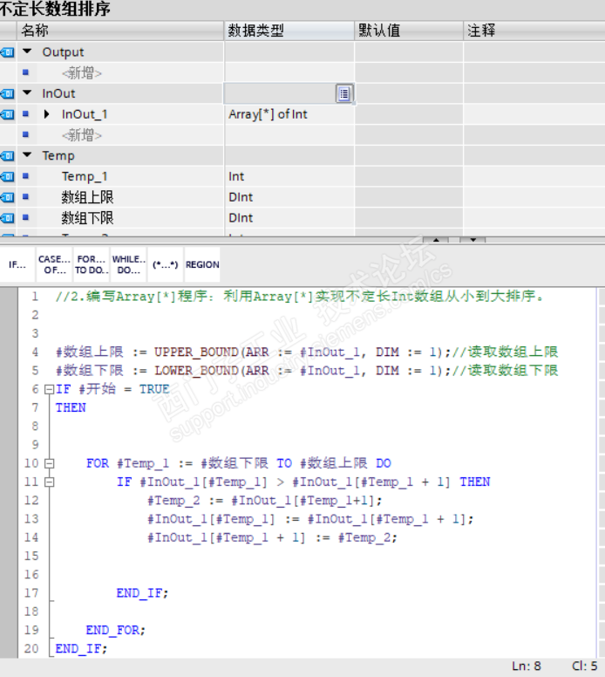Click the Output row tag icon

point(7,52)
